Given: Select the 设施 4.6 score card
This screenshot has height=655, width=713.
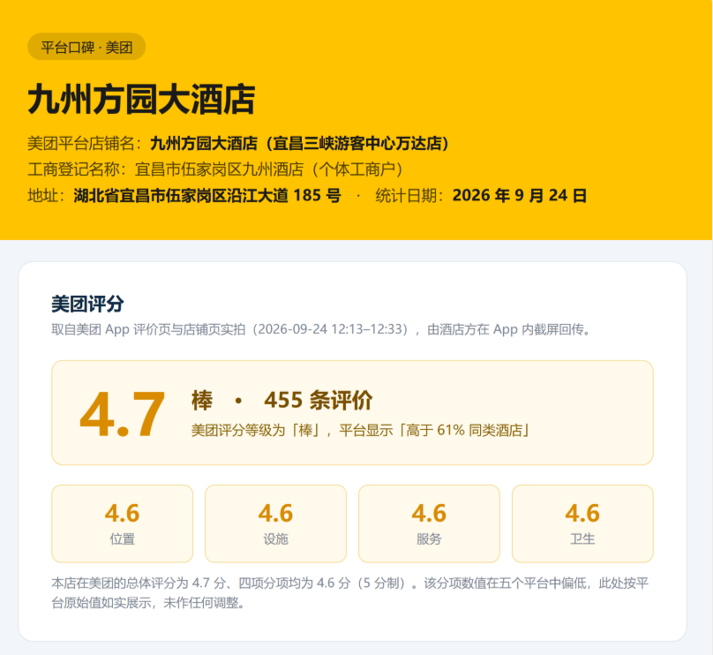Looking at the screenshot, I should coord(275,523).
